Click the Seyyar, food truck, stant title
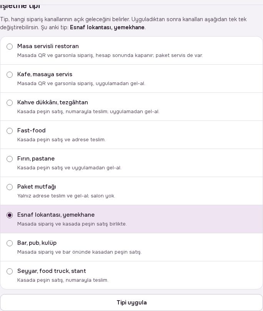 coord(52,271)
